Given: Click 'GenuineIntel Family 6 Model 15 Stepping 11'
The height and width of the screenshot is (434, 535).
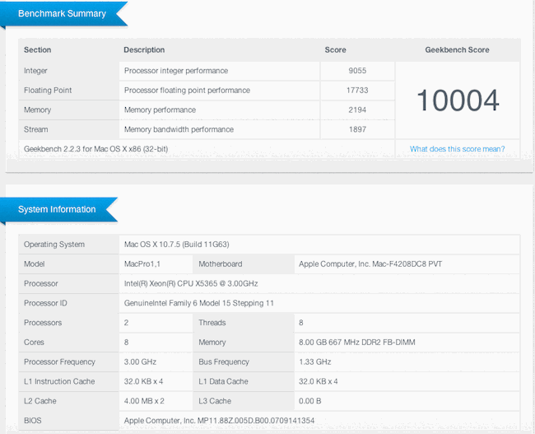Looking at the screenshot, I should (199, 303).
